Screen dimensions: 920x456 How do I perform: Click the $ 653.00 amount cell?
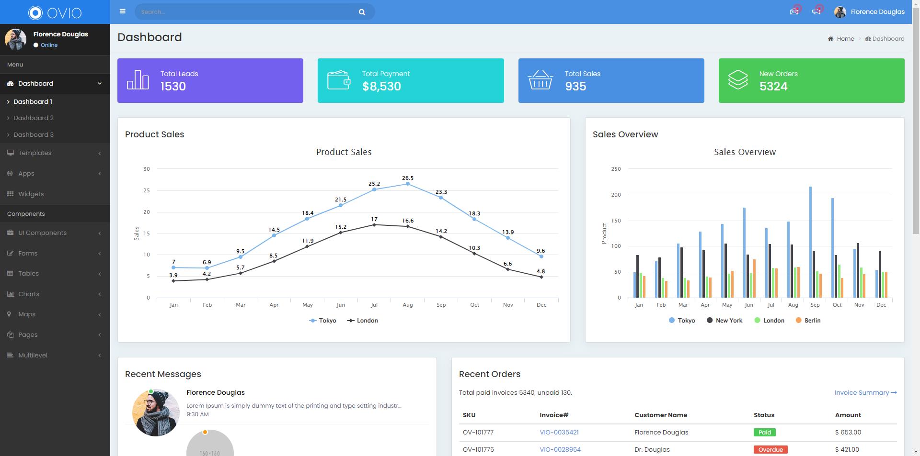(848, 433)
